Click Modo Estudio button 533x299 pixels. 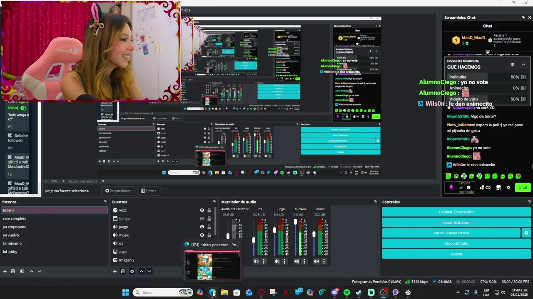point(456,243)
